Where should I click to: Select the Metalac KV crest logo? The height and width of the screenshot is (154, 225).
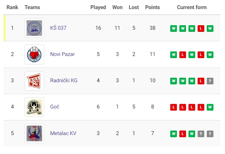coord(34,133)
